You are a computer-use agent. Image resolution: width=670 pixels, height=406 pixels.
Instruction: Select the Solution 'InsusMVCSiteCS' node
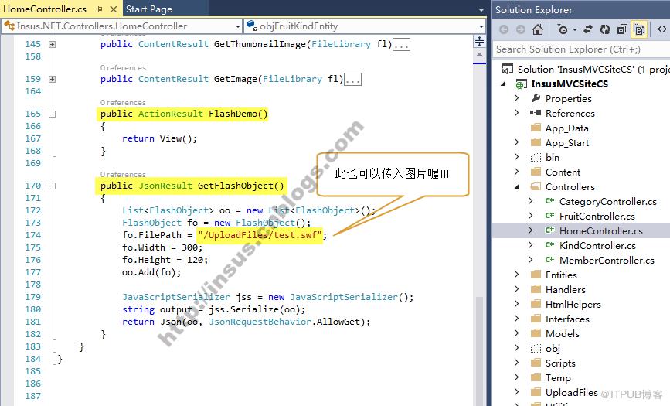coord(593,70)
